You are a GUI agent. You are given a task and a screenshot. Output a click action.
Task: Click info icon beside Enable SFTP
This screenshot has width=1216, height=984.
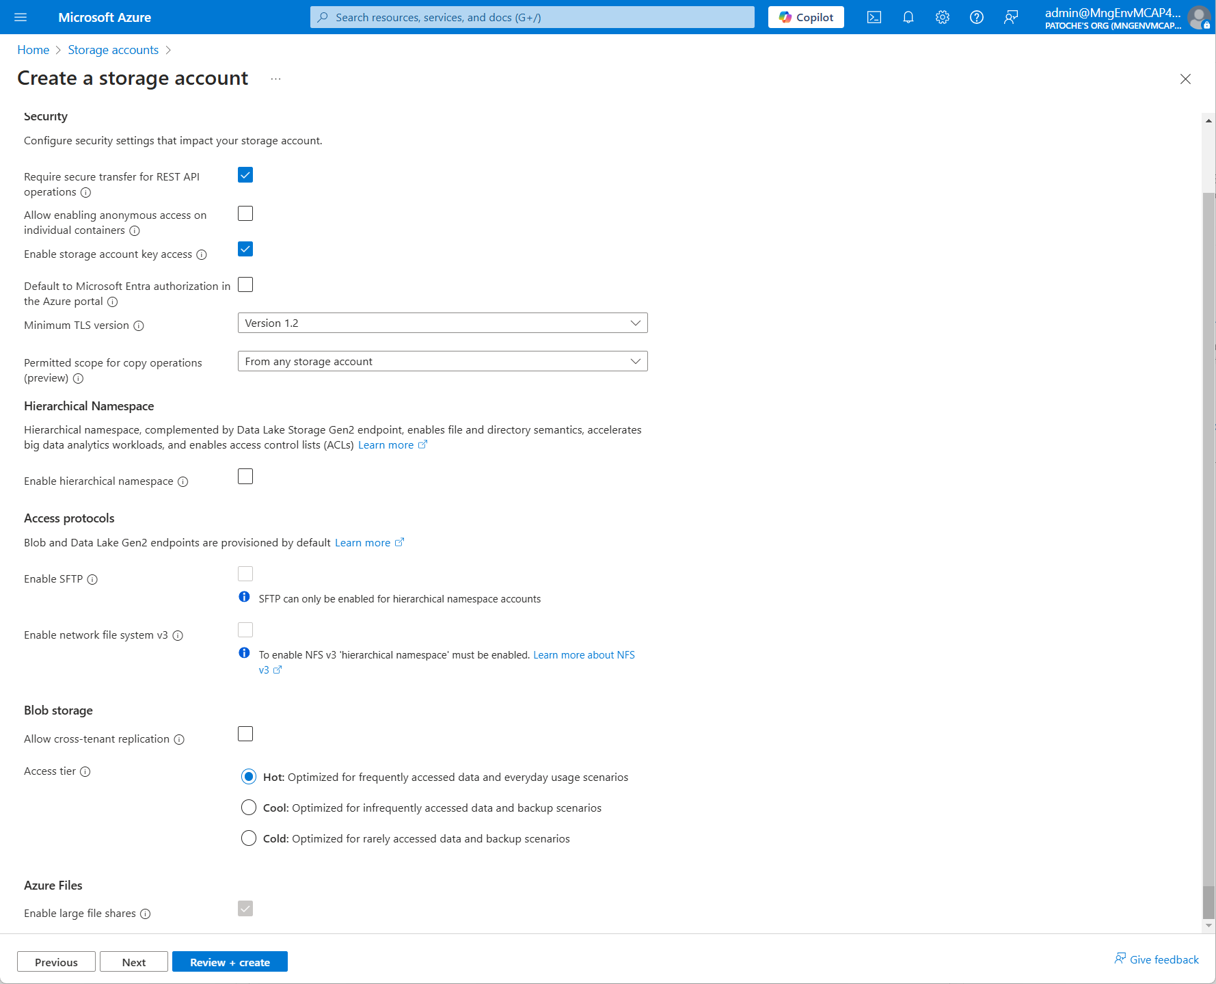pyautogui.click(x=92, y=580)
